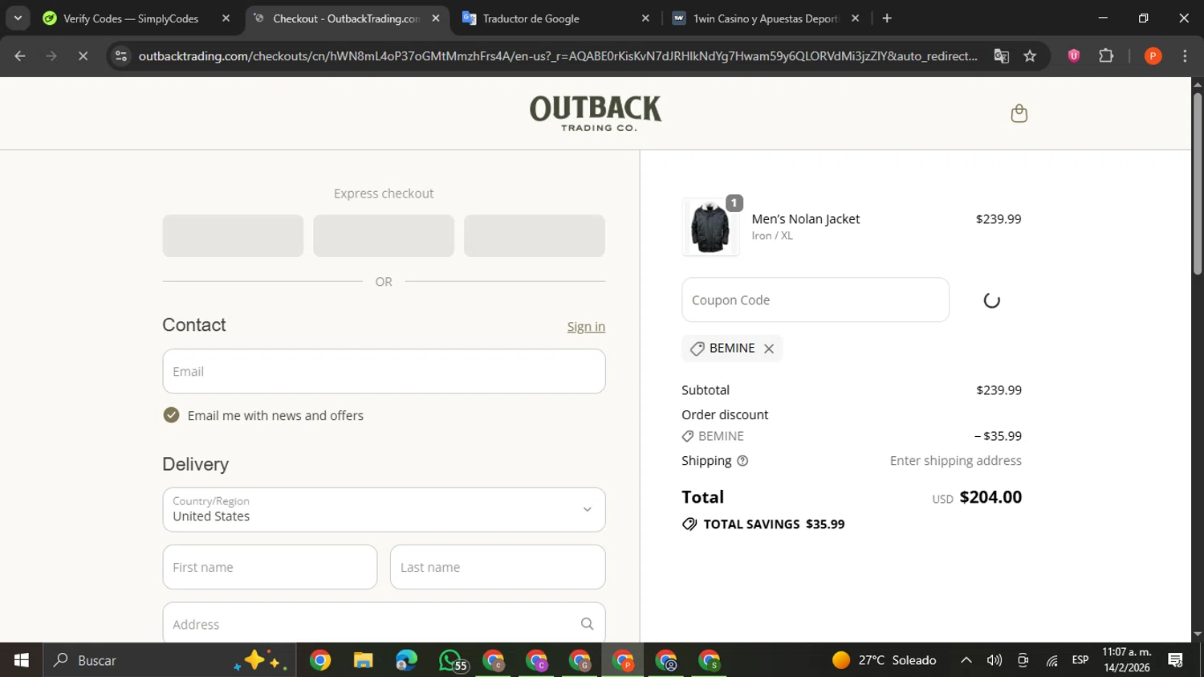Stop loading the page
This screenshot has width=1204, height=677.
point(83,56)
